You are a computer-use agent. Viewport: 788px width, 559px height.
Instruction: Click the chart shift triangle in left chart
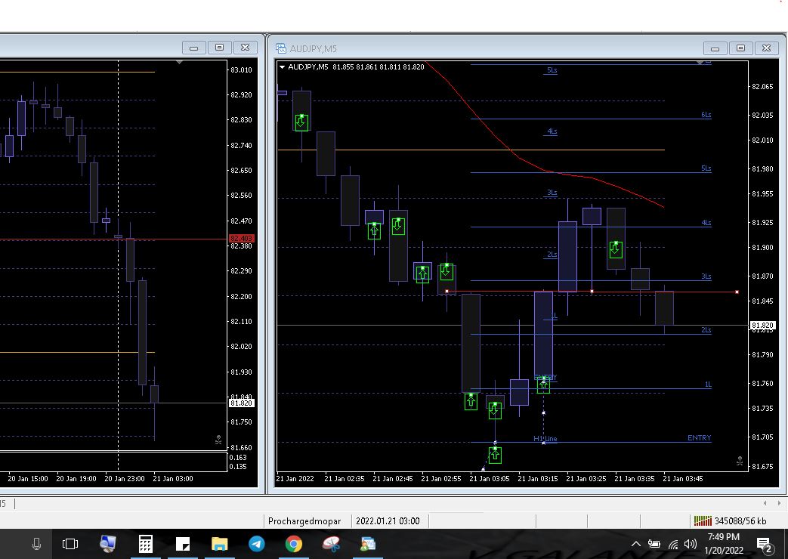tap(179, 63)
